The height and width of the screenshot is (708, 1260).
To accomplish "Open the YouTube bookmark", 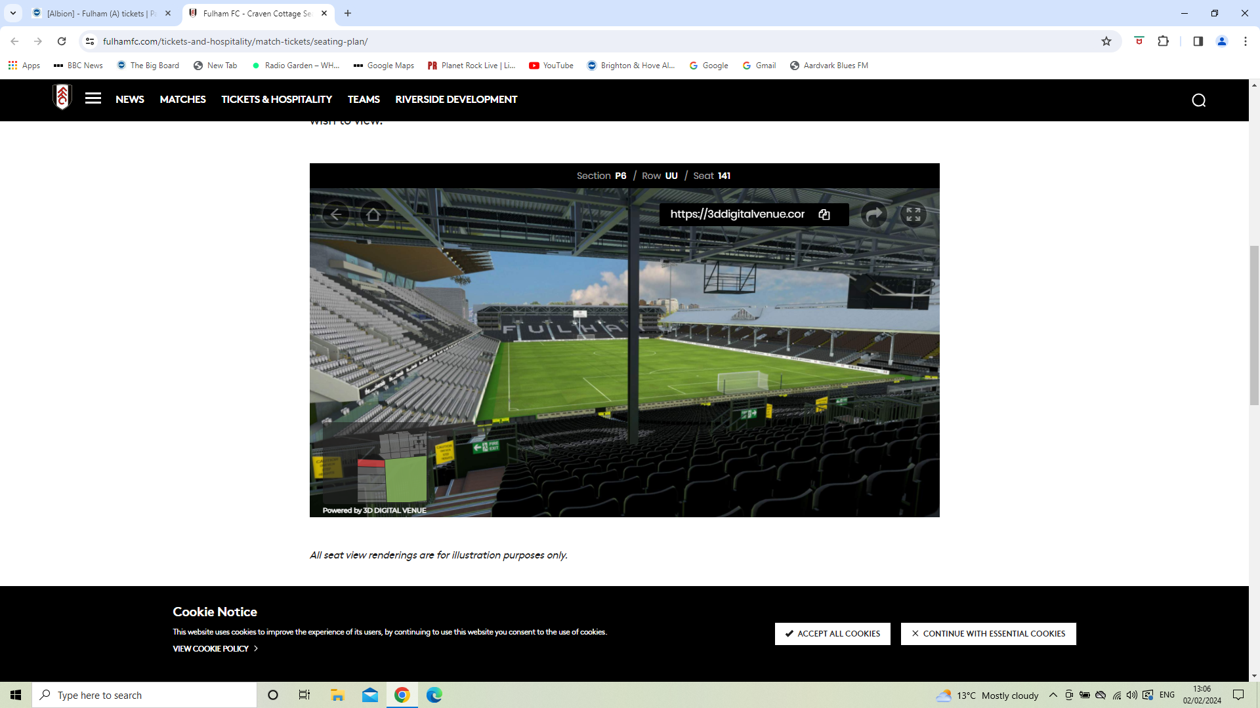I will click(x=551, y=66).
